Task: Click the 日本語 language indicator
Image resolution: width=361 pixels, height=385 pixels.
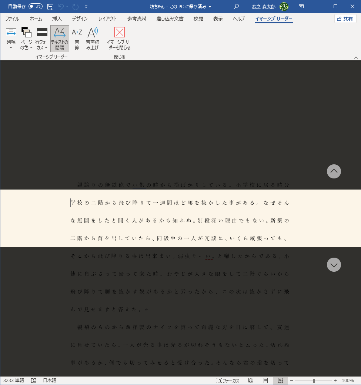Action: click(x=50, y=381)
